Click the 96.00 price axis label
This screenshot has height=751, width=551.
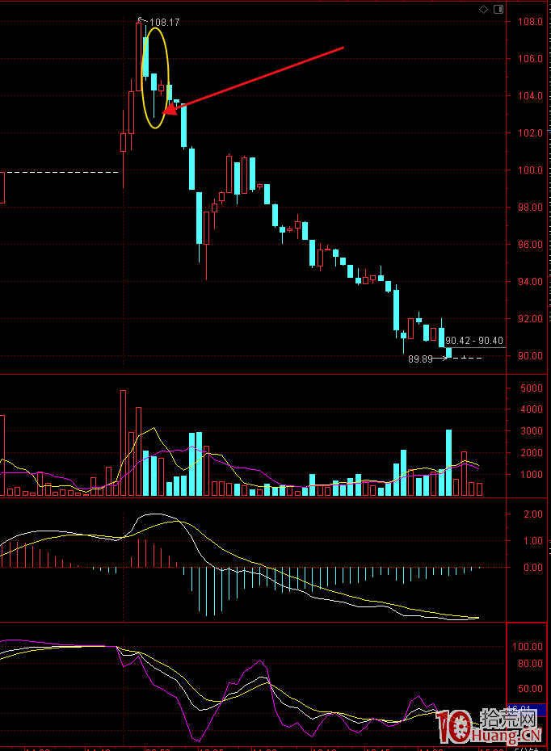(x=530, y=244)
